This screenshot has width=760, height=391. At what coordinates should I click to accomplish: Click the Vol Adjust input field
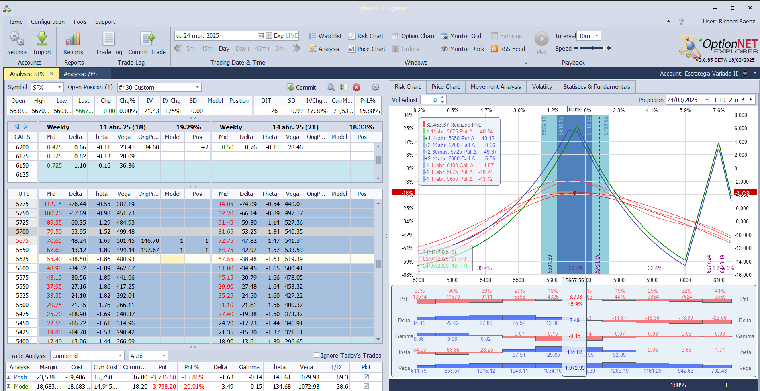431,100
